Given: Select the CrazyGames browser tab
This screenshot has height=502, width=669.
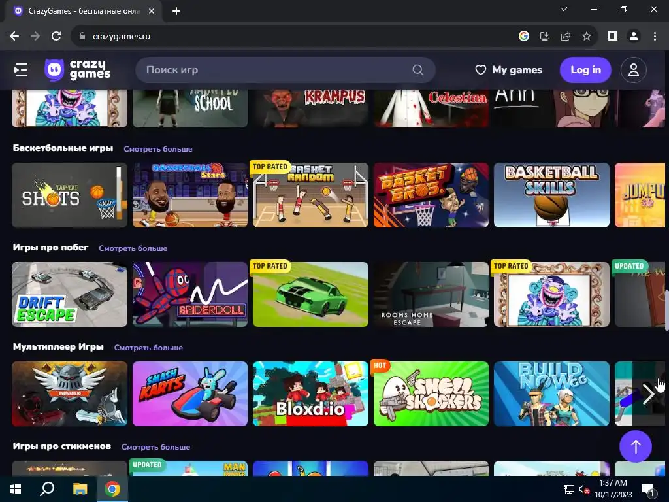Looking at the screenshot, I should tap(84, 11).
